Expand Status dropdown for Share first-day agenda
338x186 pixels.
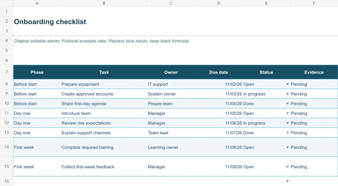tap(287, 104)
